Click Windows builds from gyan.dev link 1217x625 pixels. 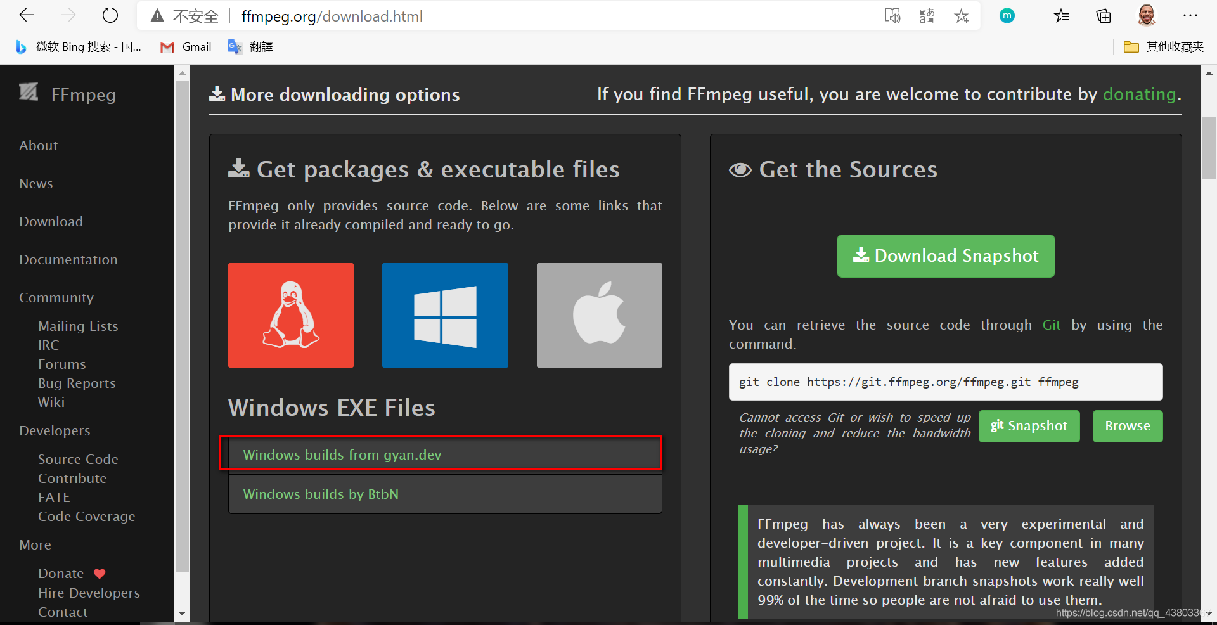point(342,455)
